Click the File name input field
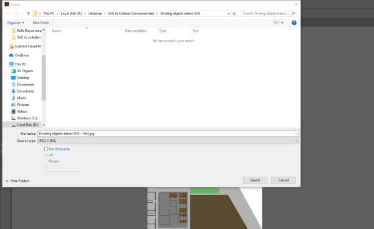This screenshot has width=374, height=229. [x=166, y=134]
